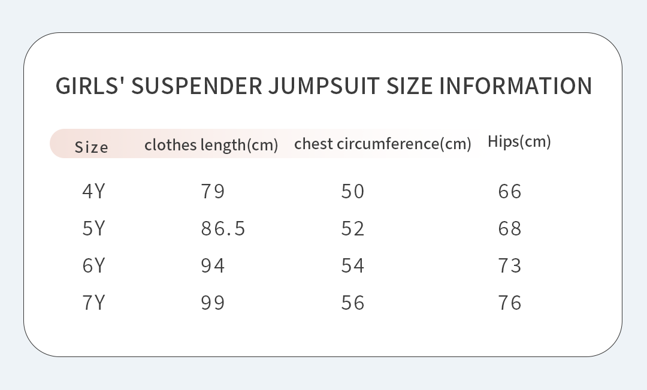The image size is (647, 390).
Task: Click the 66 hips value
Action: click(x=510, y=191)
